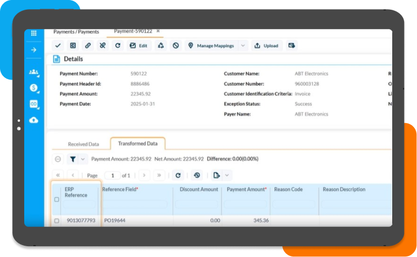Click the PO19644 reference cell
The width and height of the screenshot is (417, 257).
115,220
